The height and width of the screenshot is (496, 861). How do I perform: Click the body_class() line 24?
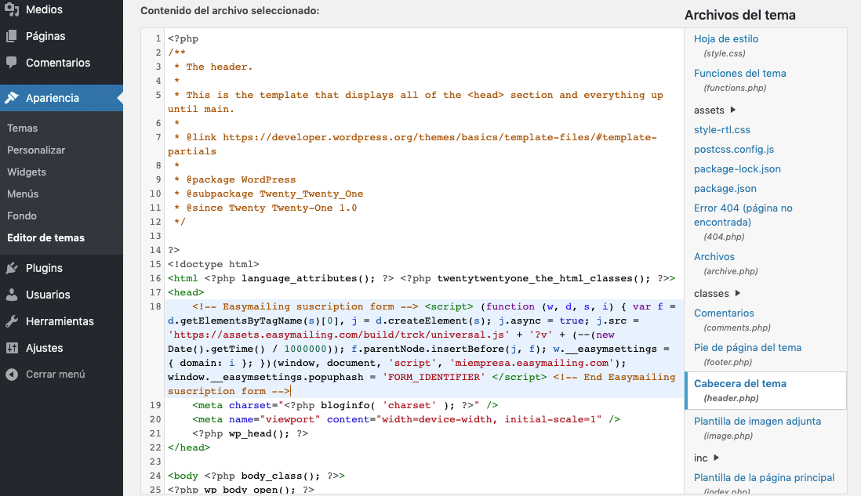click(256, 476)
